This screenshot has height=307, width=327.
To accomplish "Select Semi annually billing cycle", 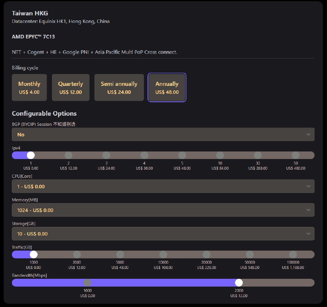I will point(119,87).
